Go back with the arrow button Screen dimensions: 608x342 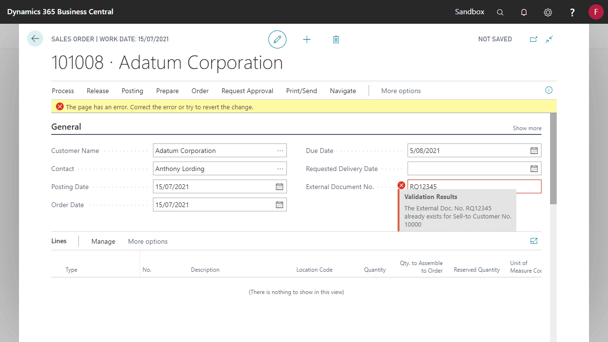click(x=35, y=38)
